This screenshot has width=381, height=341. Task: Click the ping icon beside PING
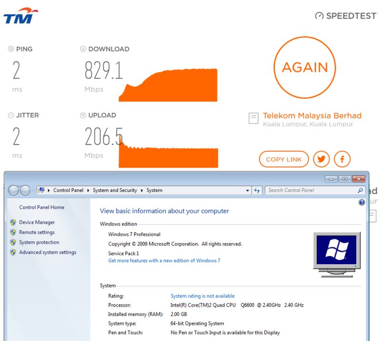click(11, 49)
